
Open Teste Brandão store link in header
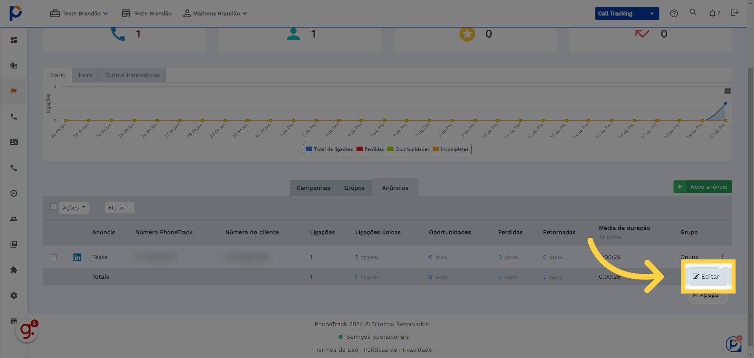pos(146,13)
